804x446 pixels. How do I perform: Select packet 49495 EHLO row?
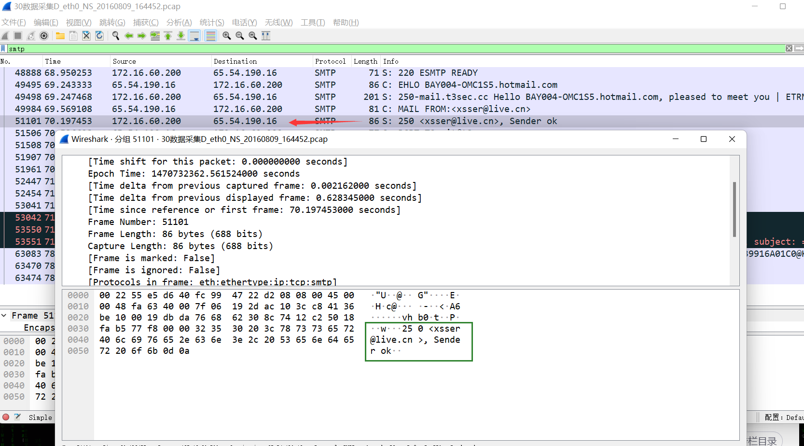(402, 85)
